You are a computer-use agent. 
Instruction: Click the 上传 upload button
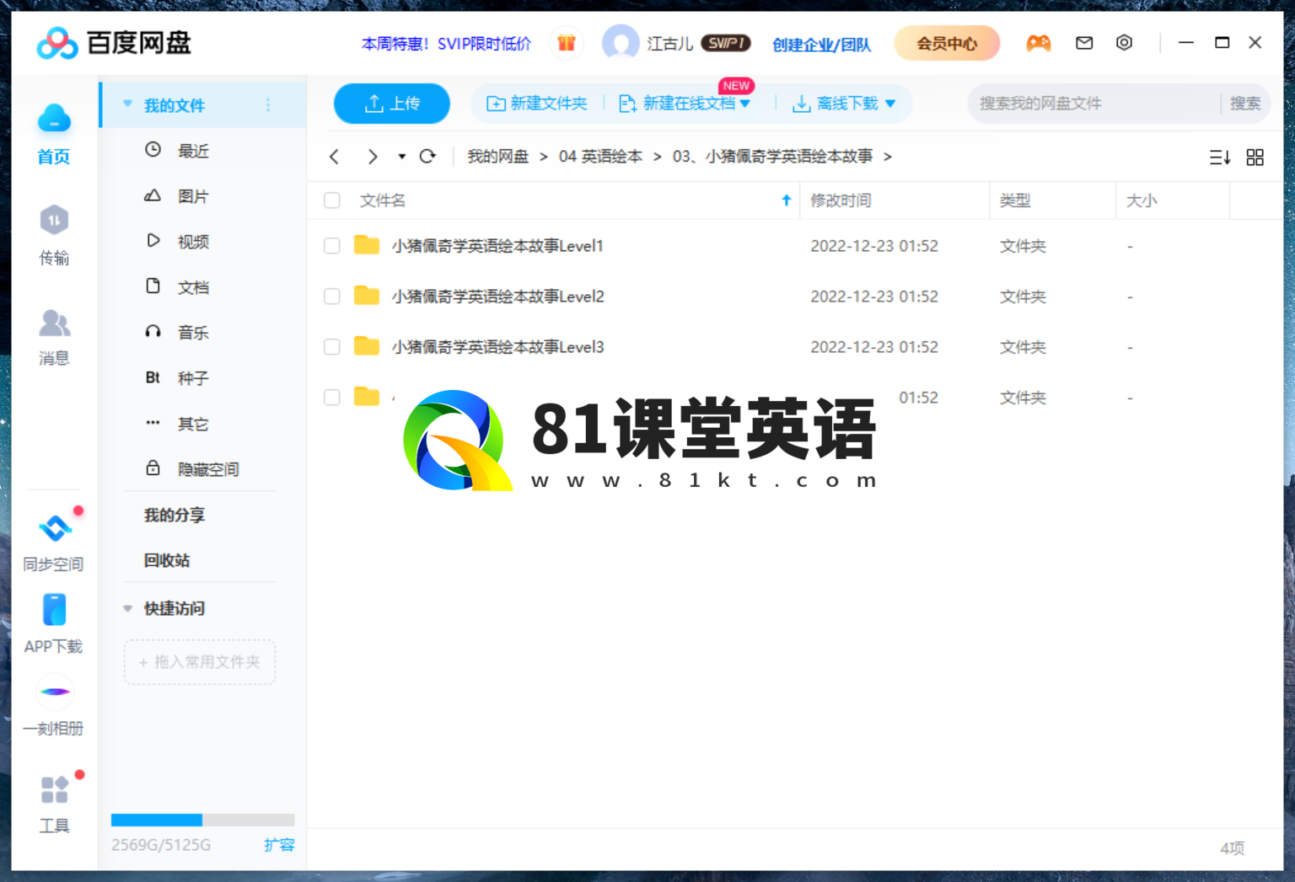point(392,104)
